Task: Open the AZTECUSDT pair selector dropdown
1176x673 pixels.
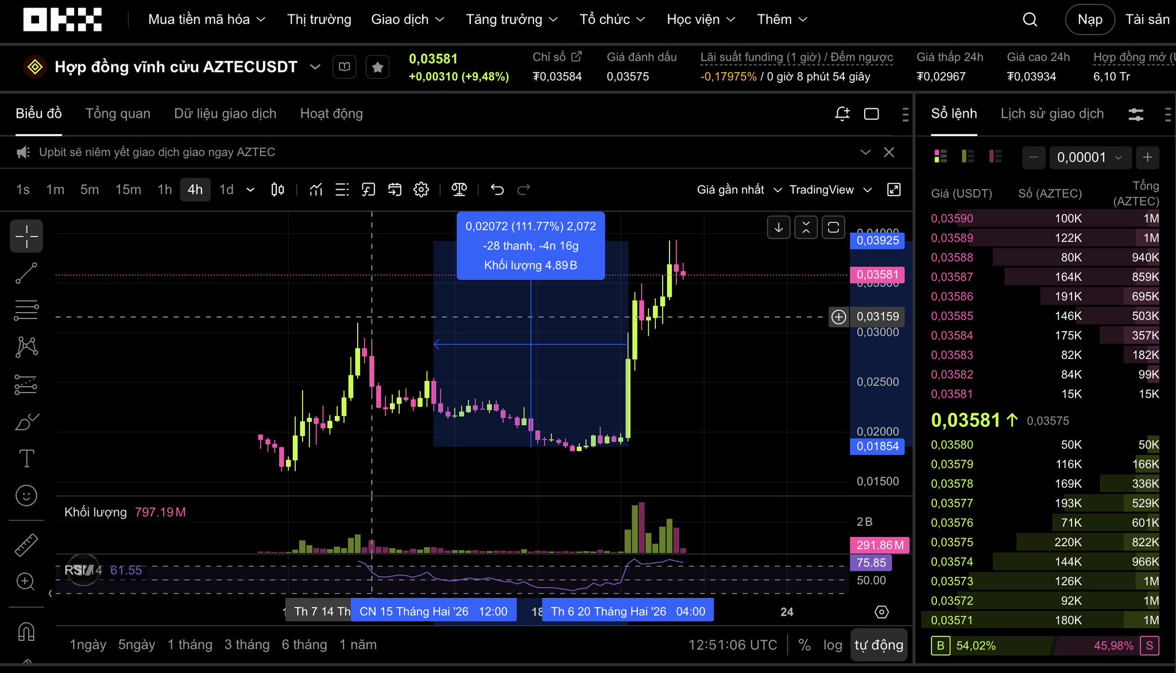Action: [315, 67]
